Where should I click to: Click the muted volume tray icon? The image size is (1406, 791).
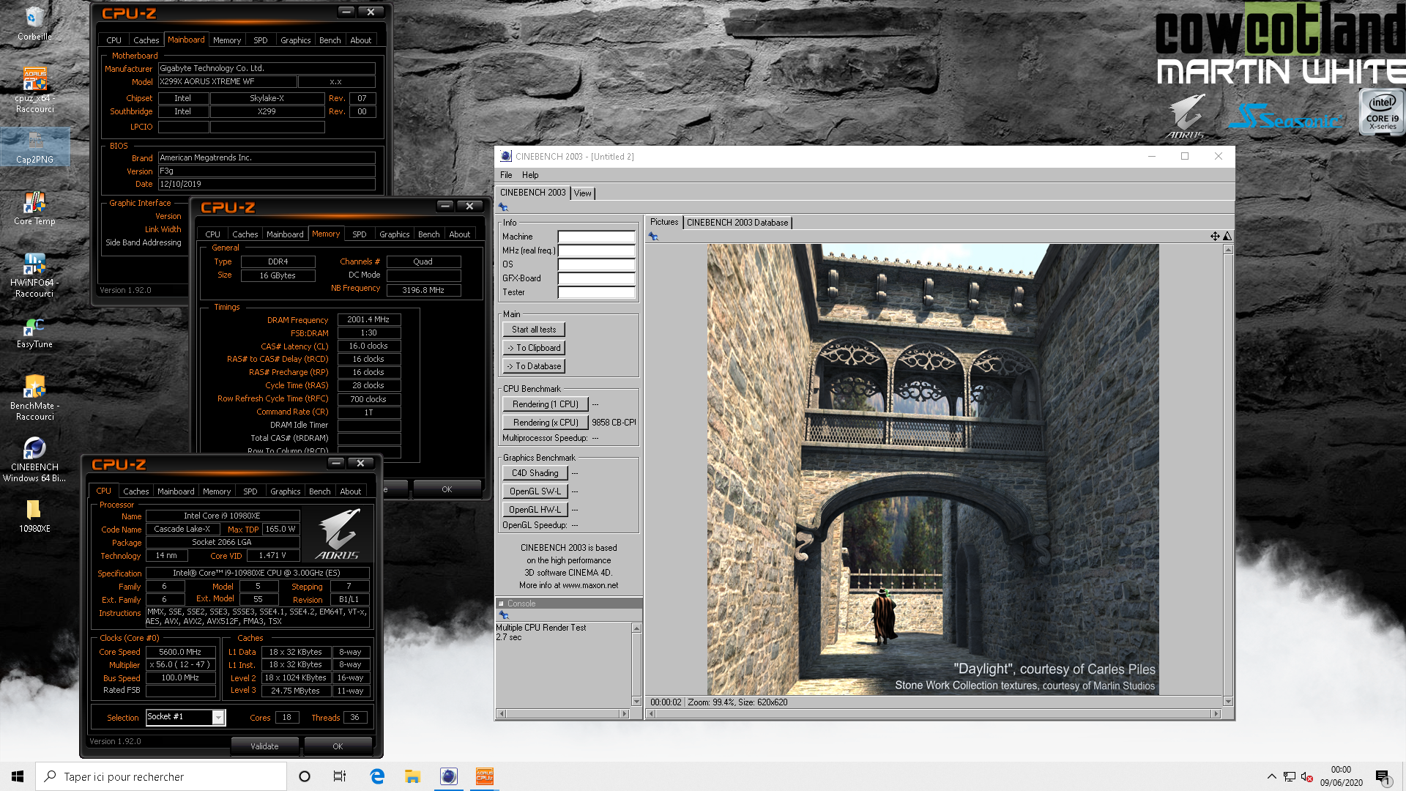1306,776
